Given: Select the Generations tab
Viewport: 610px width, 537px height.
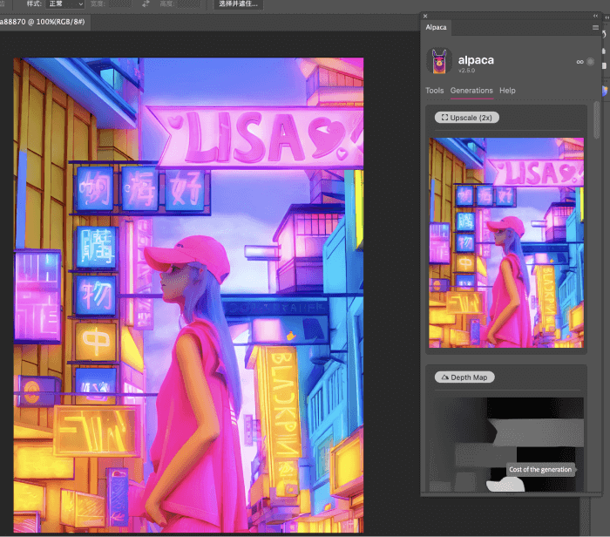Looking at the screenshot, I should click(471, 91).
